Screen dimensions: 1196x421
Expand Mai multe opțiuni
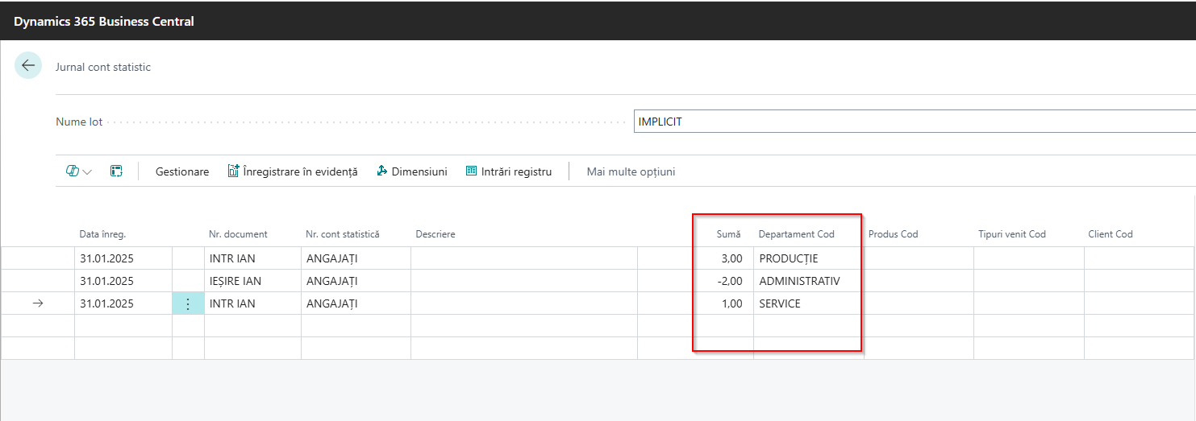(631, 171)
